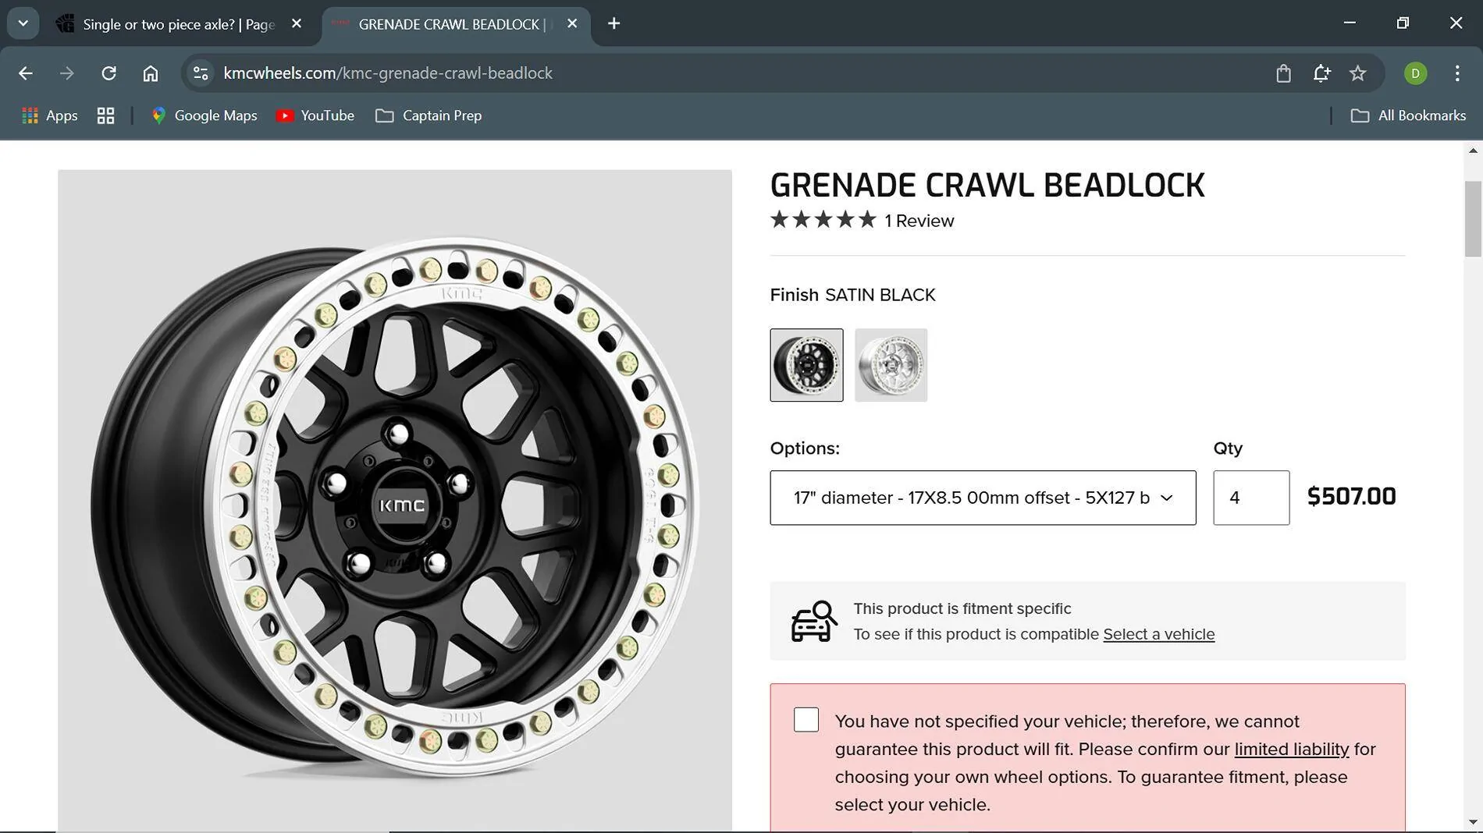Click the GRENADE CRAWL BEADLOCK product title
1483x833 pixels.
[987, 186]
